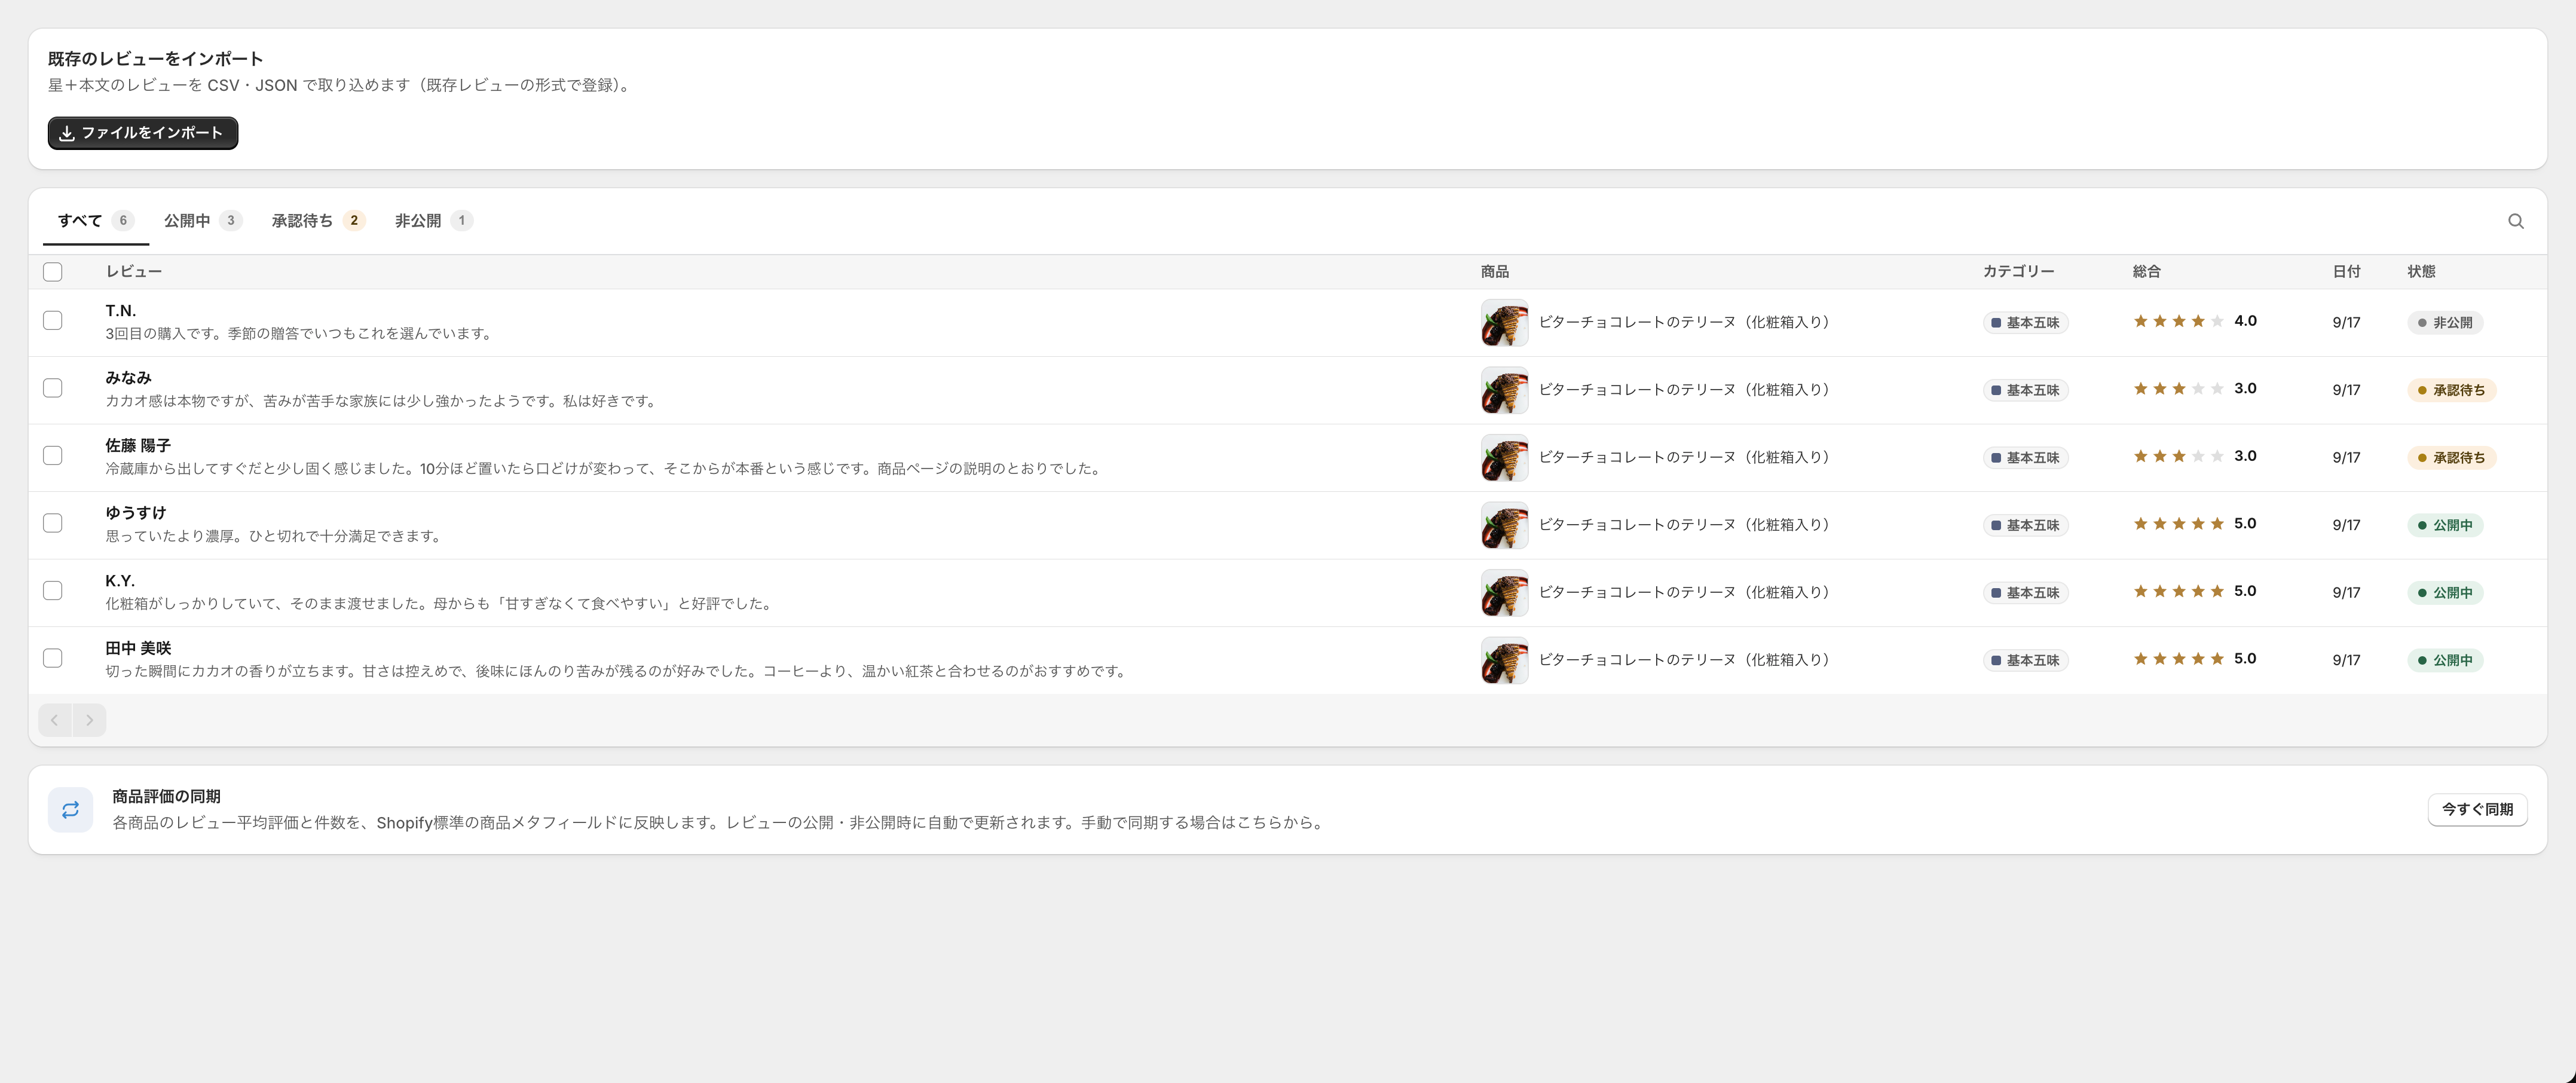The width and height of the screenshot is (2576, 1083).
Task: Open product thumbnail in K.Y. row
Action: tap(1504, 593)
